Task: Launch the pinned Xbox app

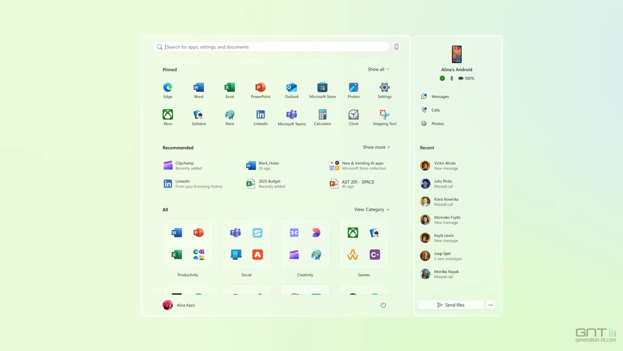Action: (168, 117)
